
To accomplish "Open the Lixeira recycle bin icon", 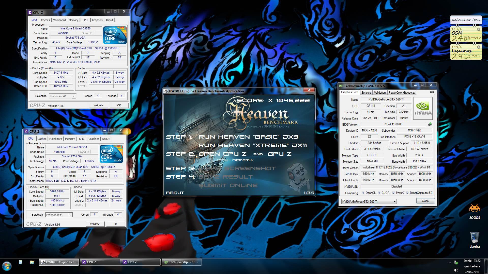I will (x=475, y=240).
